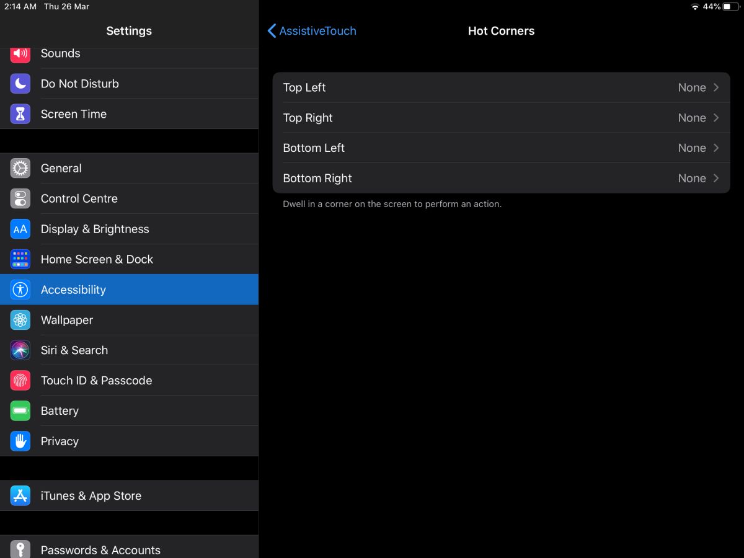Open Do Not Disturb settings

129,84
